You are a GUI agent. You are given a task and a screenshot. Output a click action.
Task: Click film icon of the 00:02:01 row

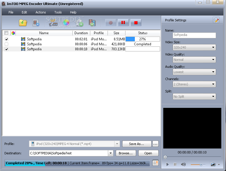coord(23,39)
